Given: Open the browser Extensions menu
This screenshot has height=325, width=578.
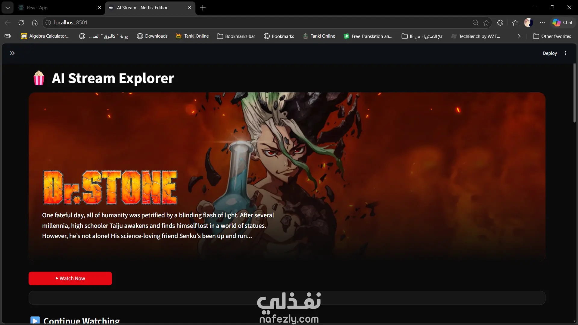Looking at the screenshot, I should [x=500, y=23].
